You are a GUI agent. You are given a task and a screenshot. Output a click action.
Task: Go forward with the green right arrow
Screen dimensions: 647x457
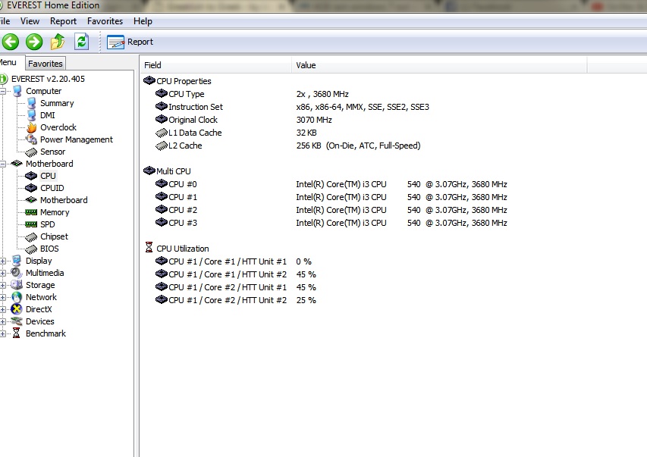[34, 42]
